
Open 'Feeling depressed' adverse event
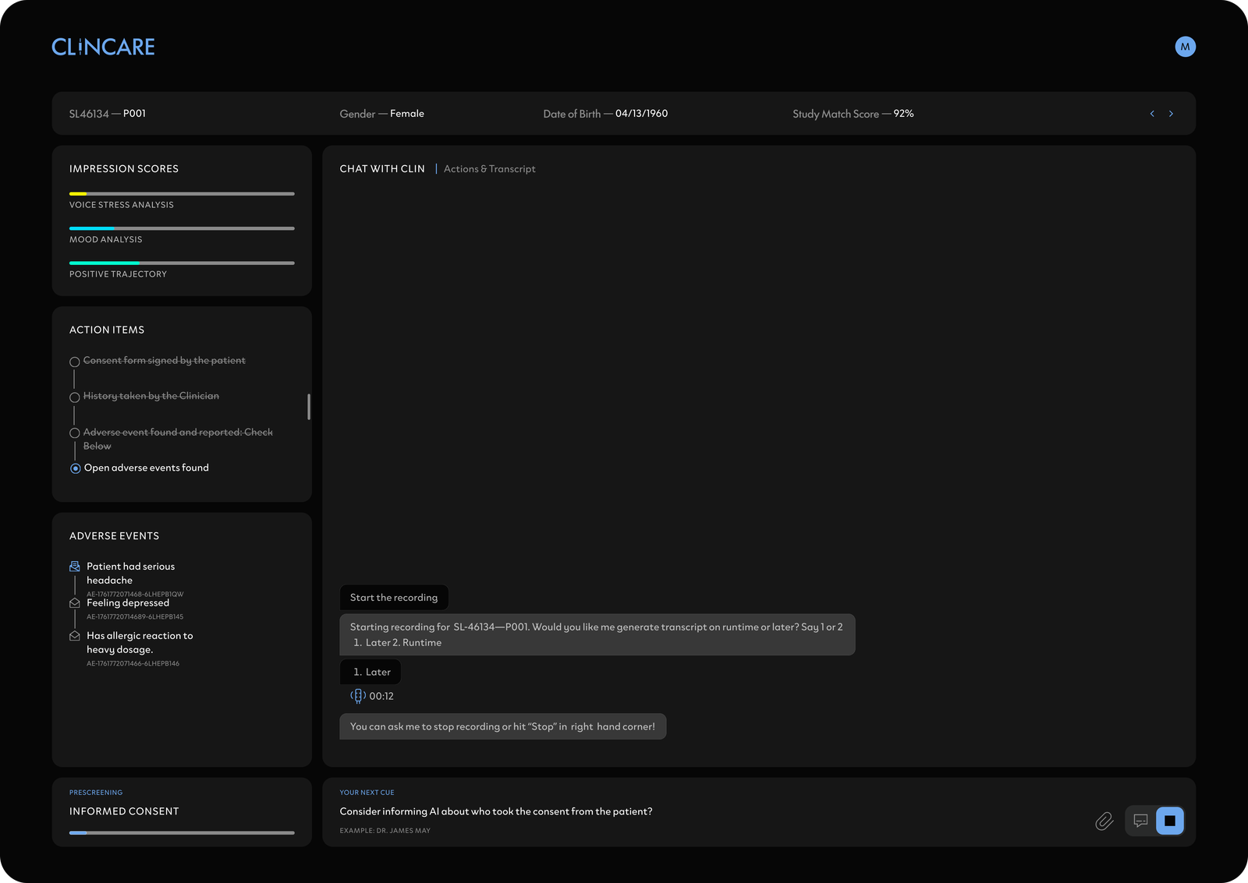point(128,603)
